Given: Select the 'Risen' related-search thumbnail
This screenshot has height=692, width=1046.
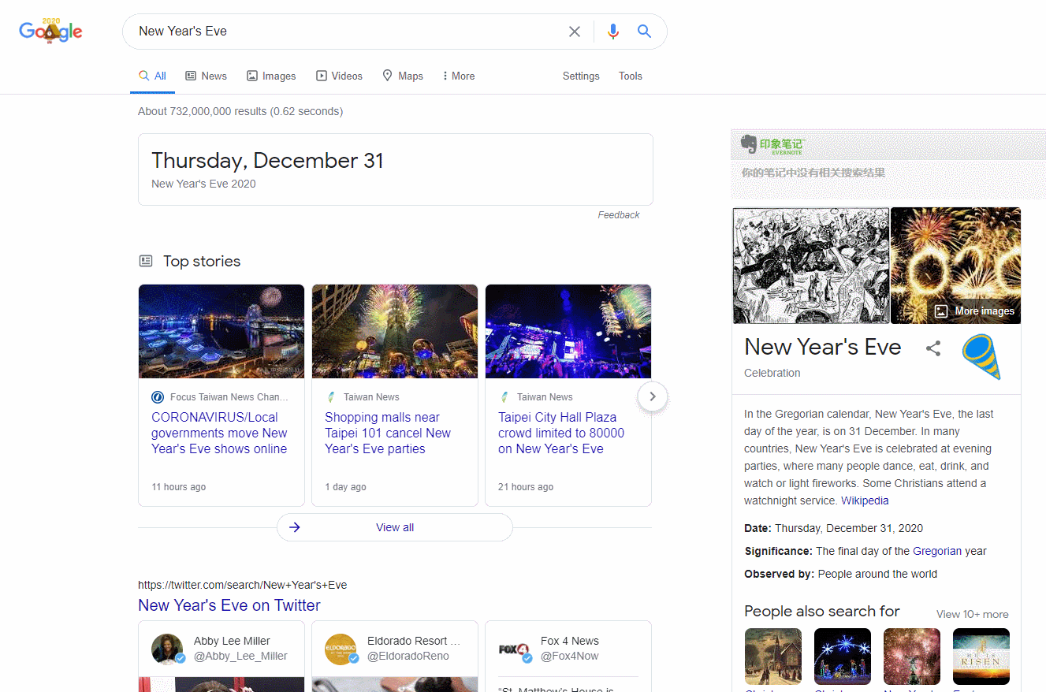Looking at the screenshot, I should coord(981,657).
